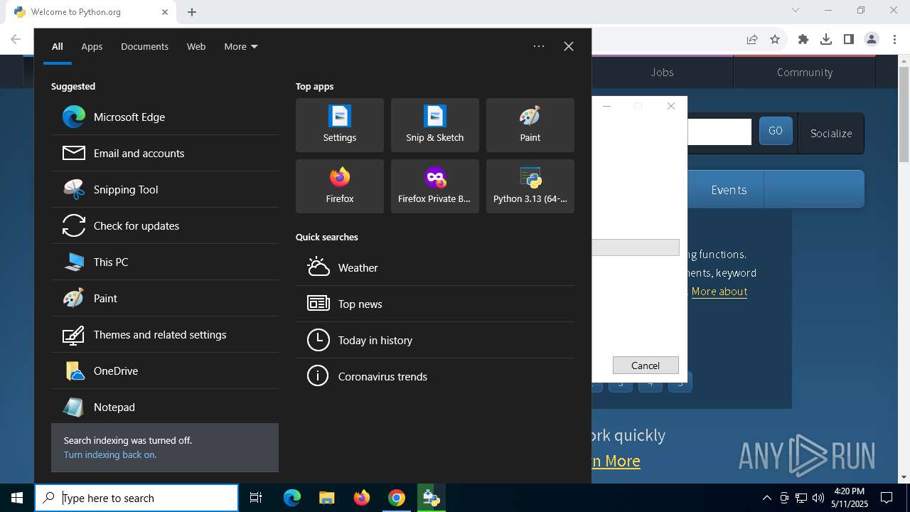The height and width of the screenshot is (512, 910).
Task: Click Cancel in the installer dialog
Action: (x=646, y=366)
